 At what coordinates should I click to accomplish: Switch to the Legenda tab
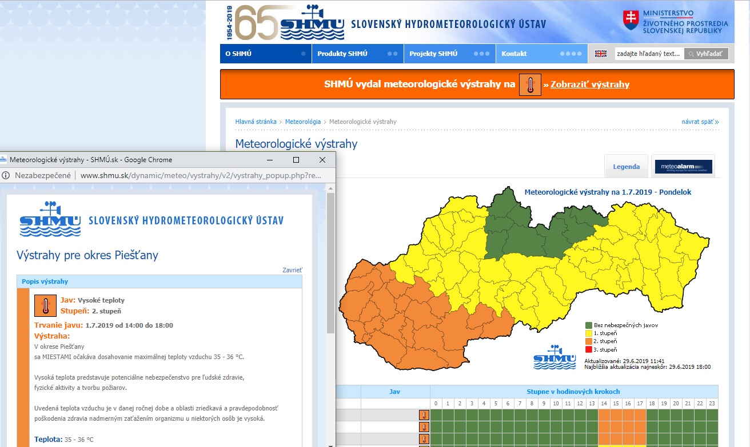(626, 167)
